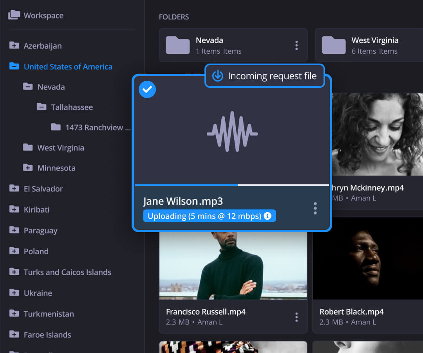Expand the Minnesota folder in sidebar
Screen dimensions: 423x353
click(x=28, y=168)
